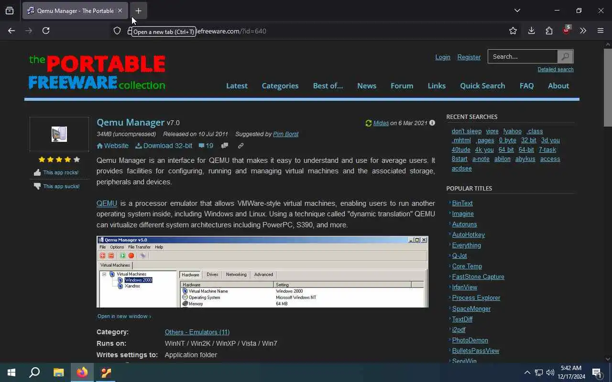Image resolution: width=612 pixels, height=382 pixels.
Task: Open the FastStone Capture popular title
Action: point(478,276)
